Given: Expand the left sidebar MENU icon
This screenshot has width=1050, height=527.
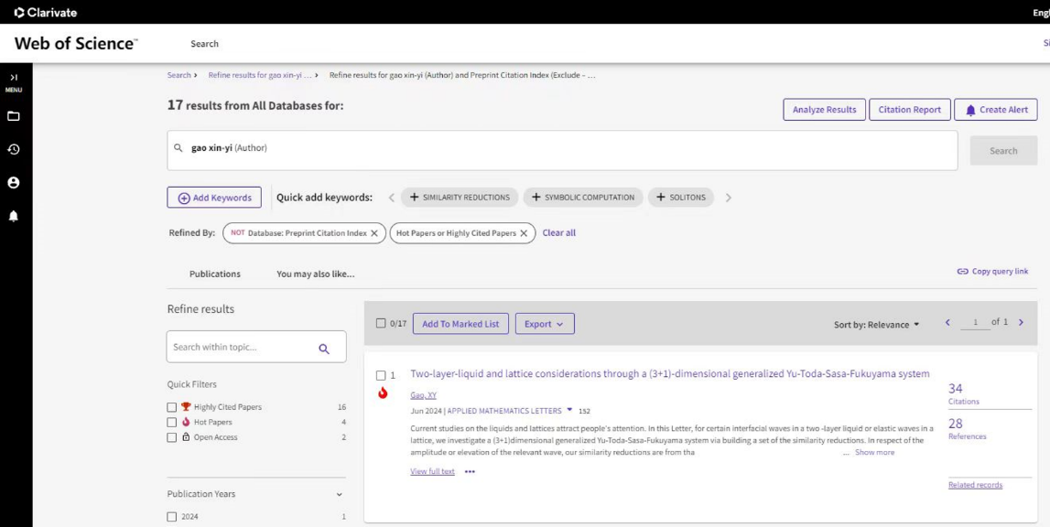Looking at the screenshot, I should (x=14, y=81).
